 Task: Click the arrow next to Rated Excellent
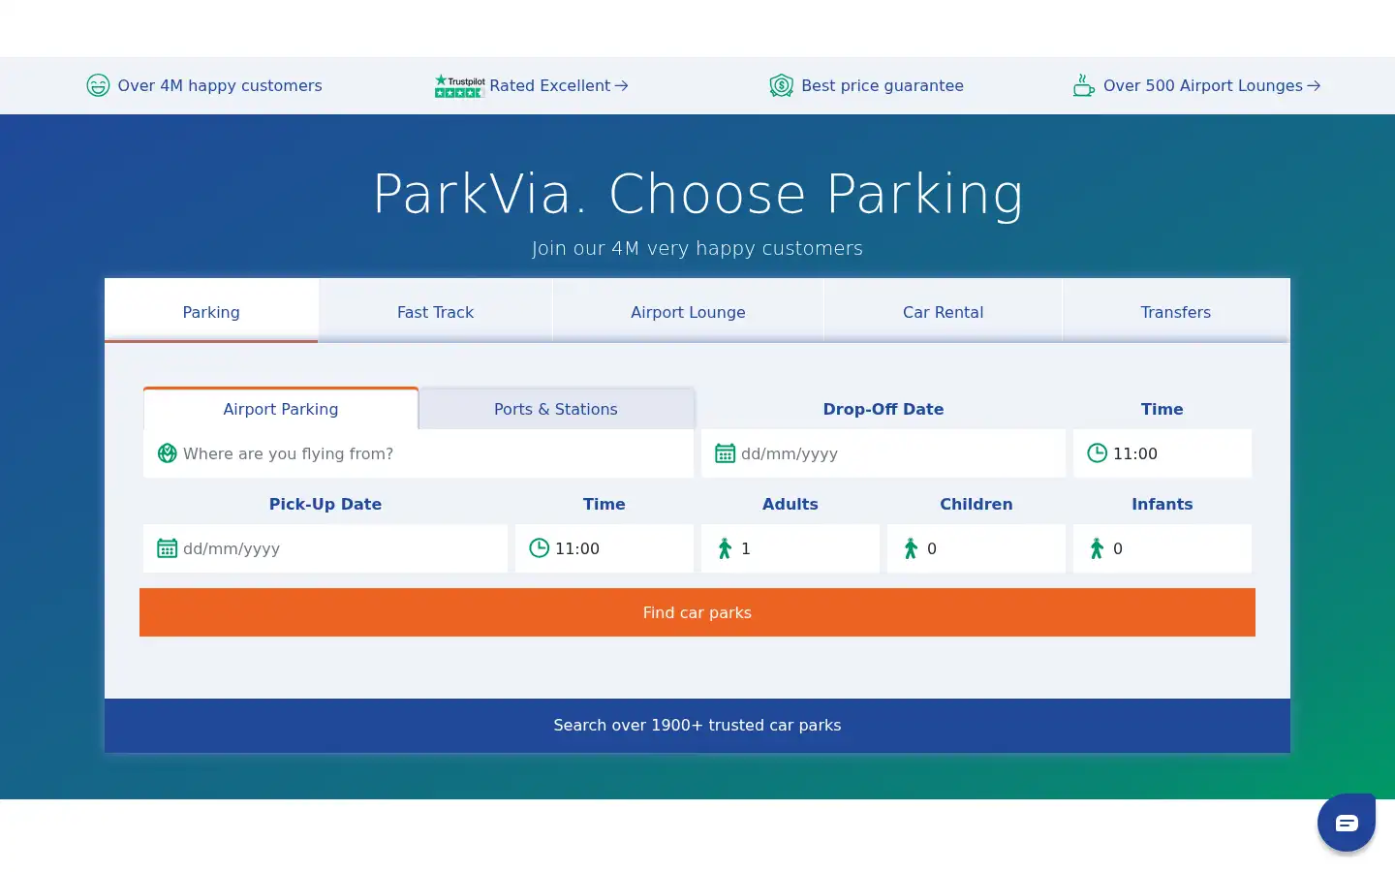pos(622,85)
